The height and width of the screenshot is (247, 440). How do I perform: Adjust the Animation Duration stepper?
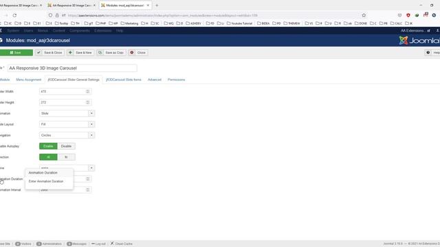pos(88,179)
